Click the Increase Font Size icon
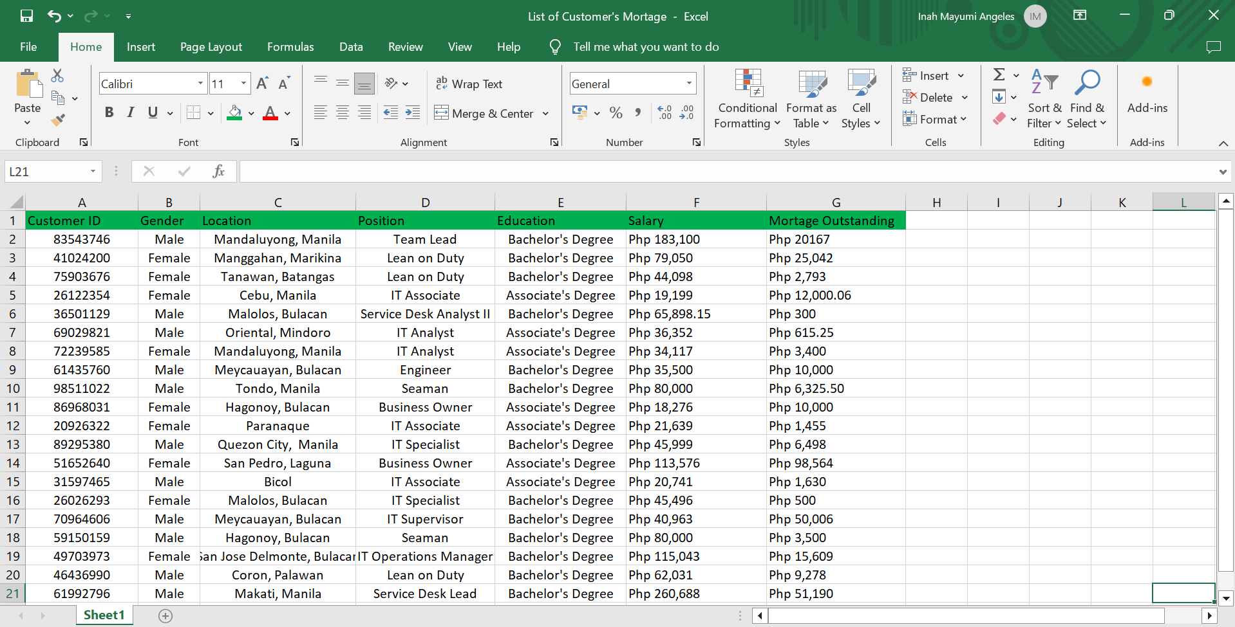 pos(262,84)
